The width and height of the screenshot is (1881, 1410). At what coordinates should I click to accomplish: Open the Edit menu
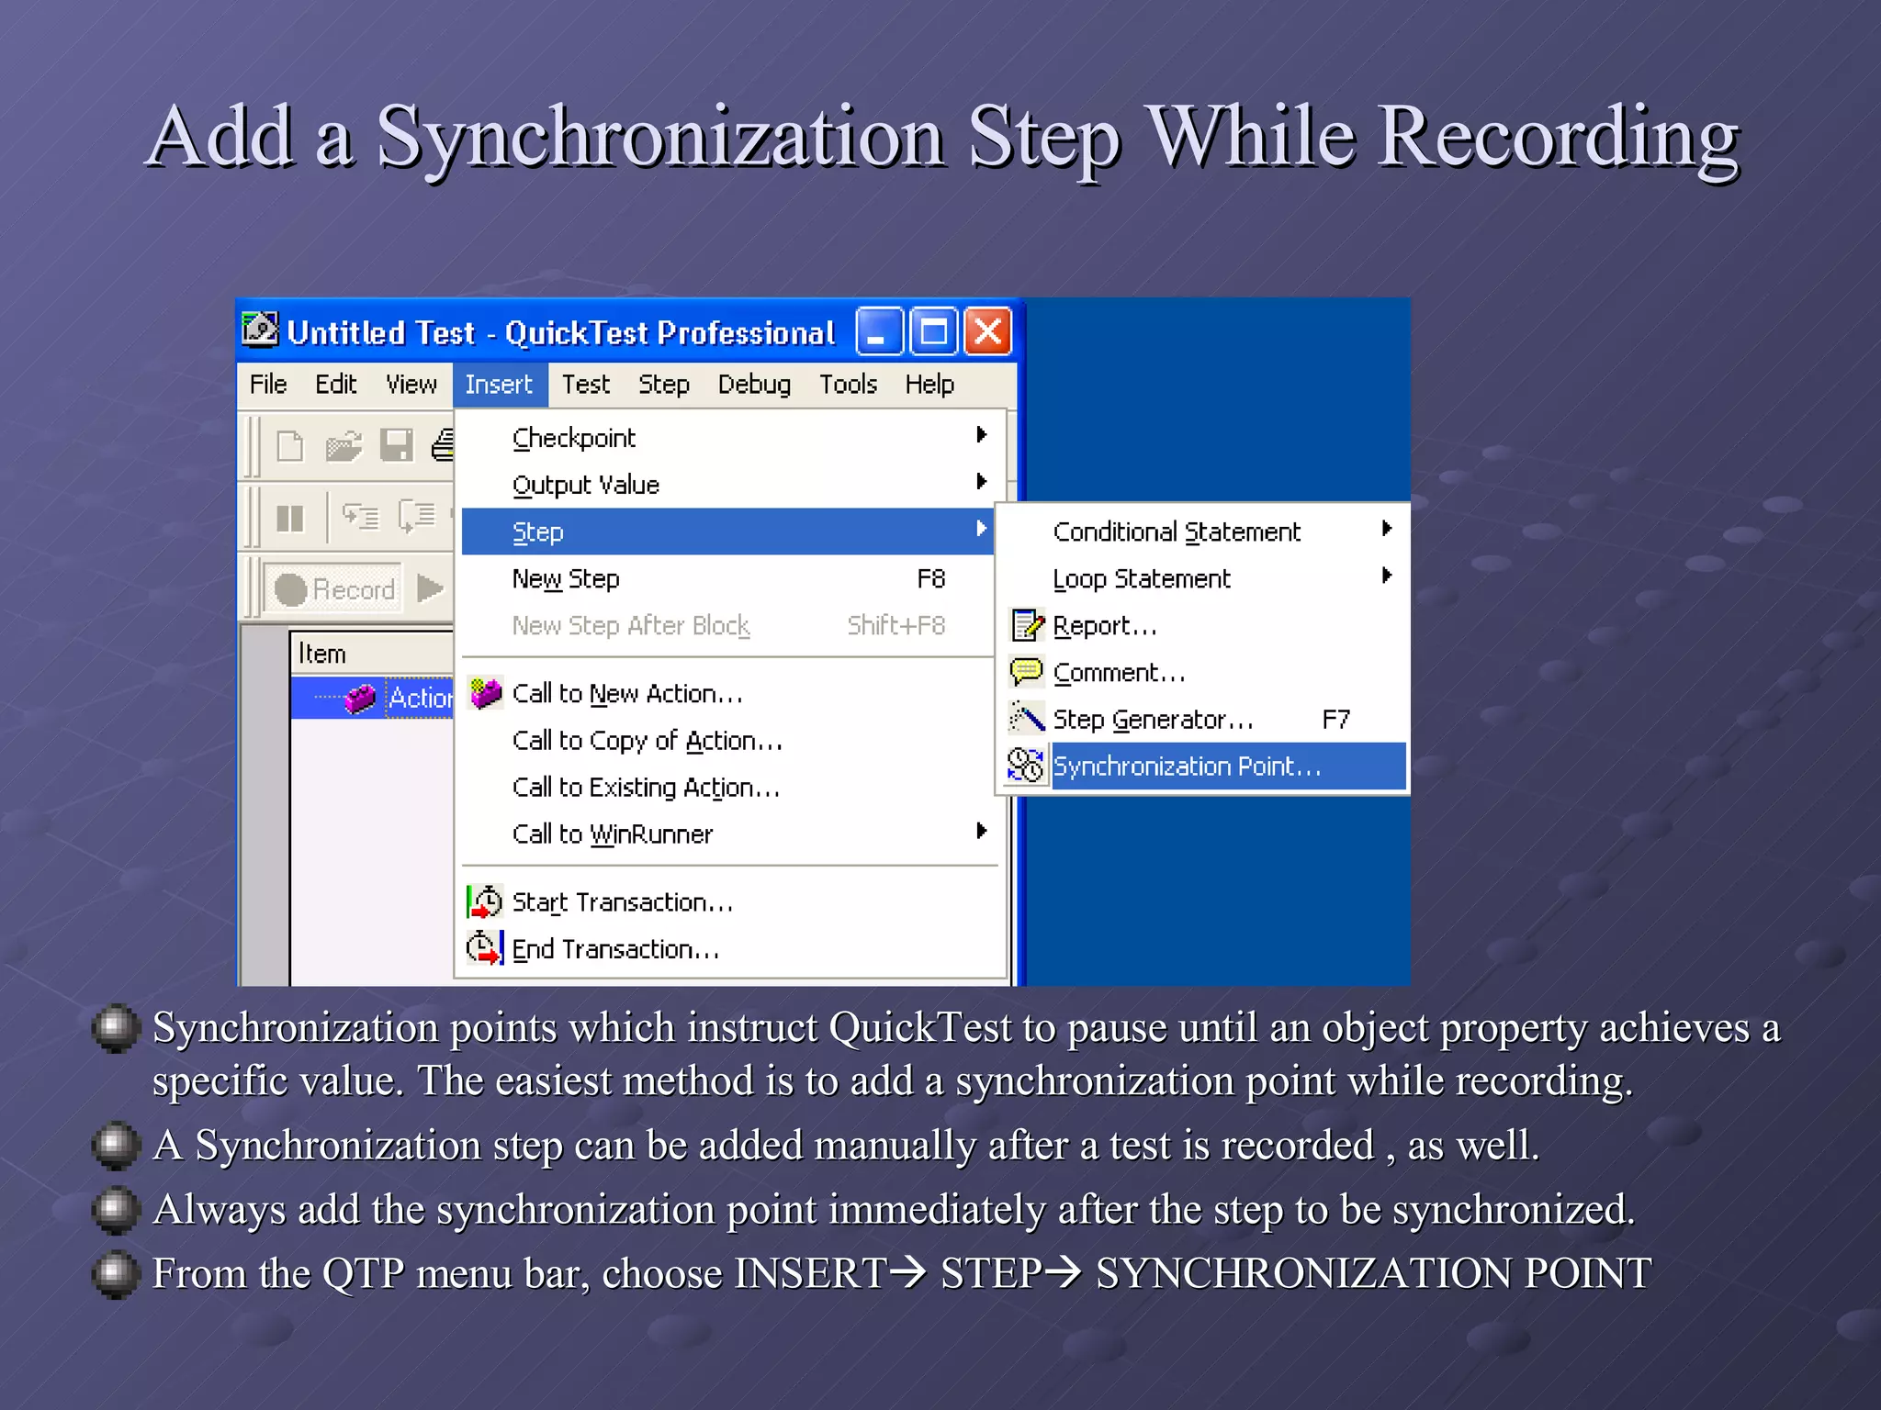click(335, 384)
